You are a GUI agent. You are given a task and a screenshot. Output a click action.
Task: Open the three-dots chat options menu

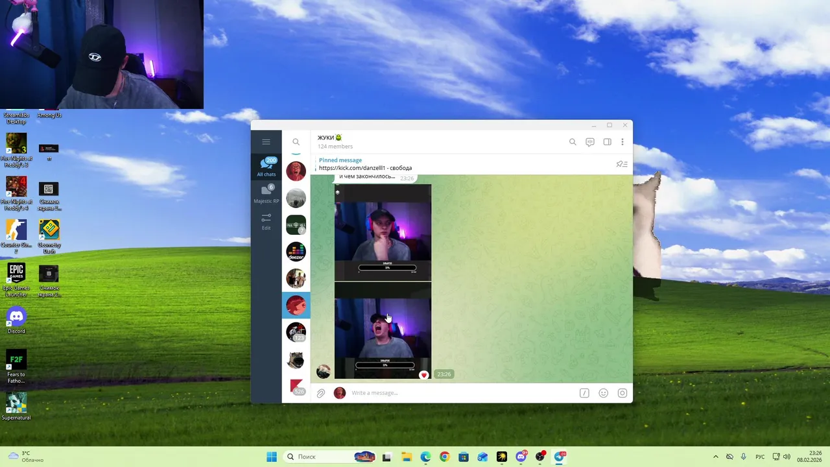[622, 142]
